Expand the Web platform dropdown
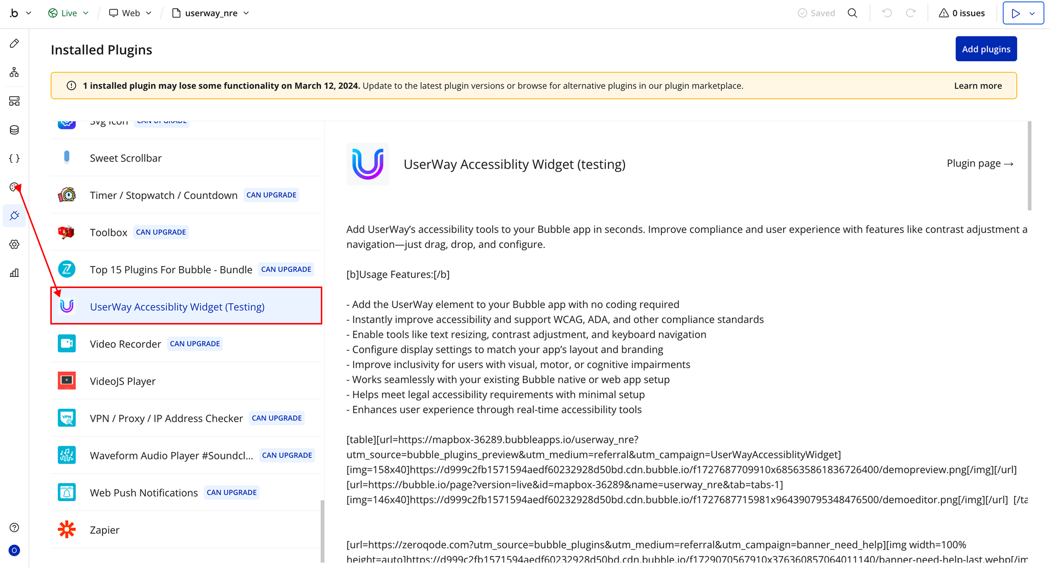The image size is (1050, 568). (130, 13)
